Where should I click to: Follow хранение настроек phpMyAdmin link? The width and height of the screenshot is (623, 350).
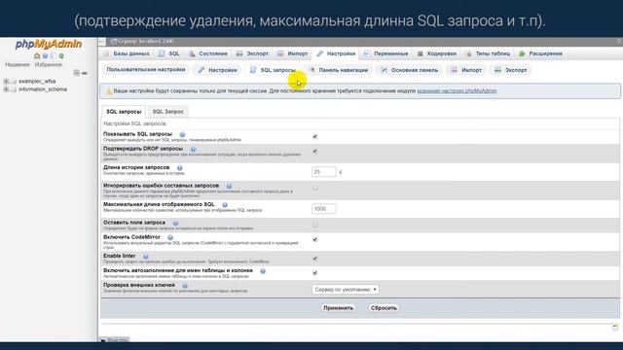pos(457,90)
